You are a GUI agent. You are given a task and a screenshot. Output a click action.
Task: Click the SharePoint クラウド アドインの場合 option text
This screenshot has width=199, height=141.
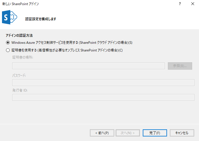pyautogui.click(x=106, y=43)
